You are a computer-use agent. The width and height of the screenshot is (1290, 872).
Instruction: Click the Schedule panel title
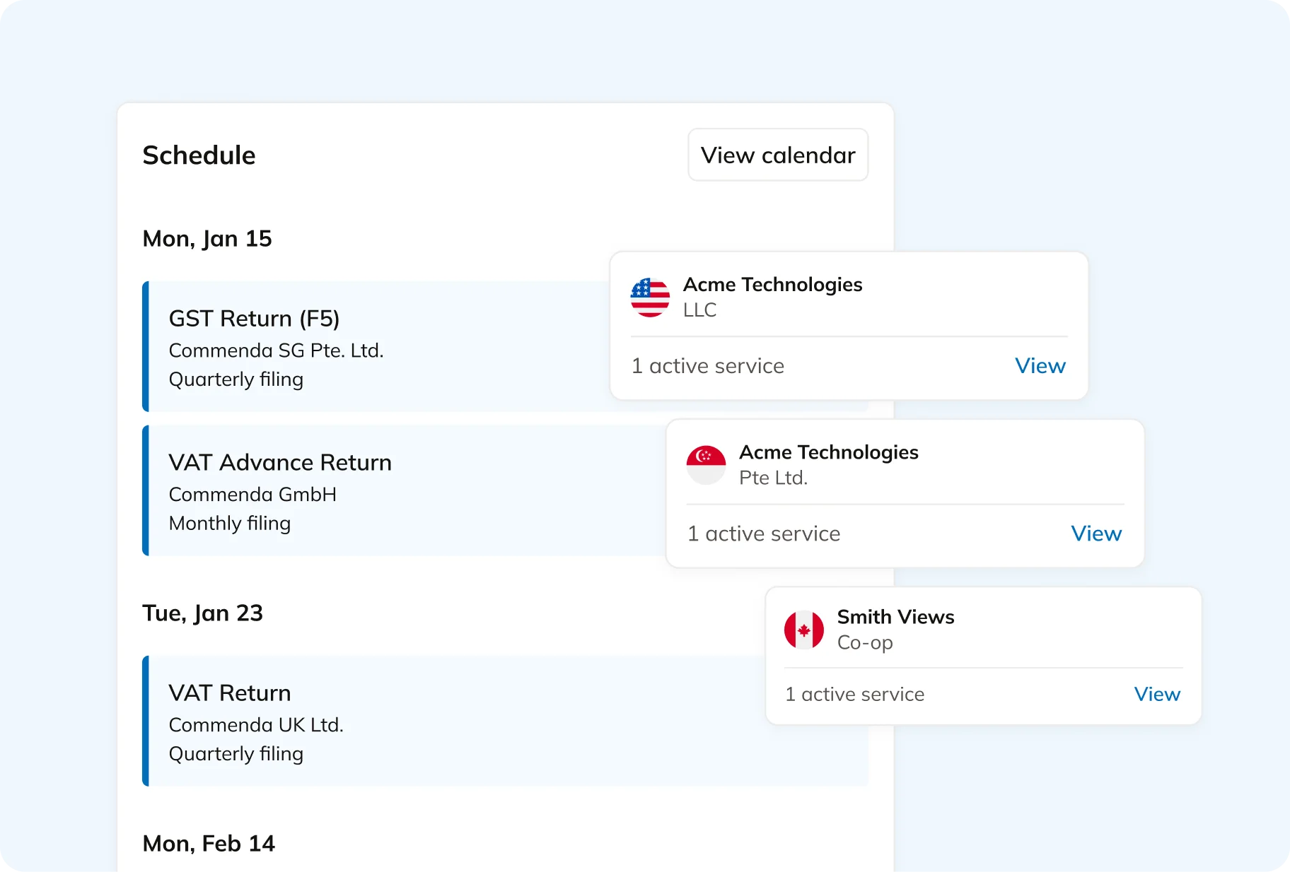(x=199, y=155)
